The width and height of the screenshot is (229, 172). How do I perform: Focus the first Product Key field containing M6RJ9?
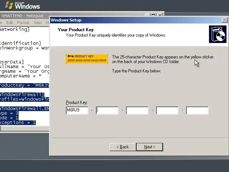click(77, 110)
